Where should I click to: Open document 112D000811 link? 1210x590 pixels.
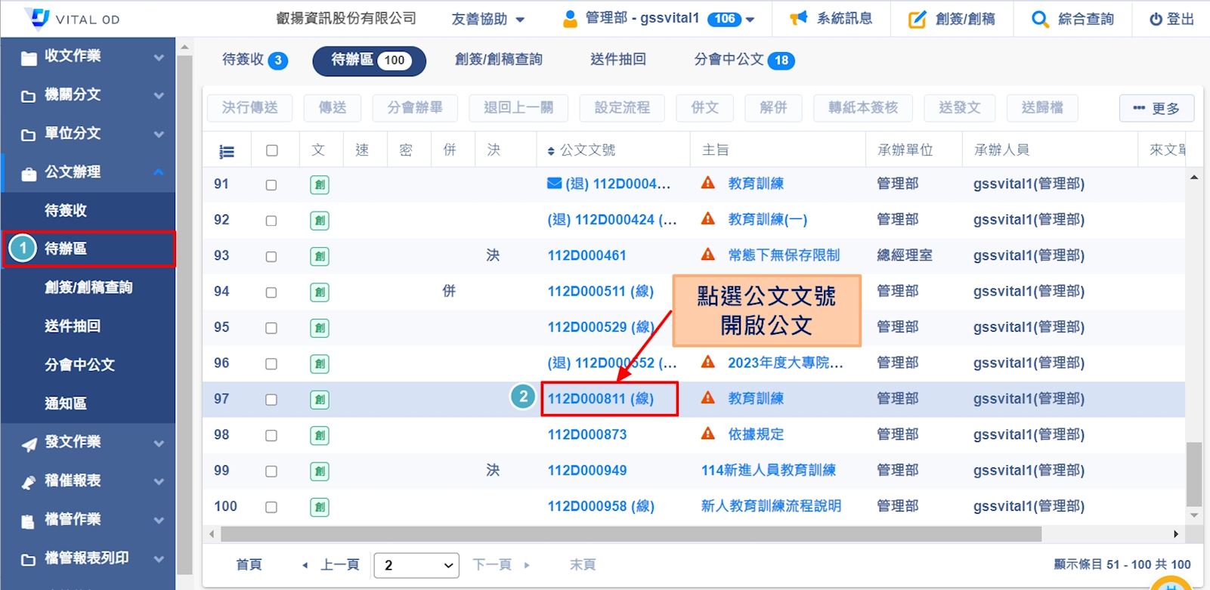point(600,399)
